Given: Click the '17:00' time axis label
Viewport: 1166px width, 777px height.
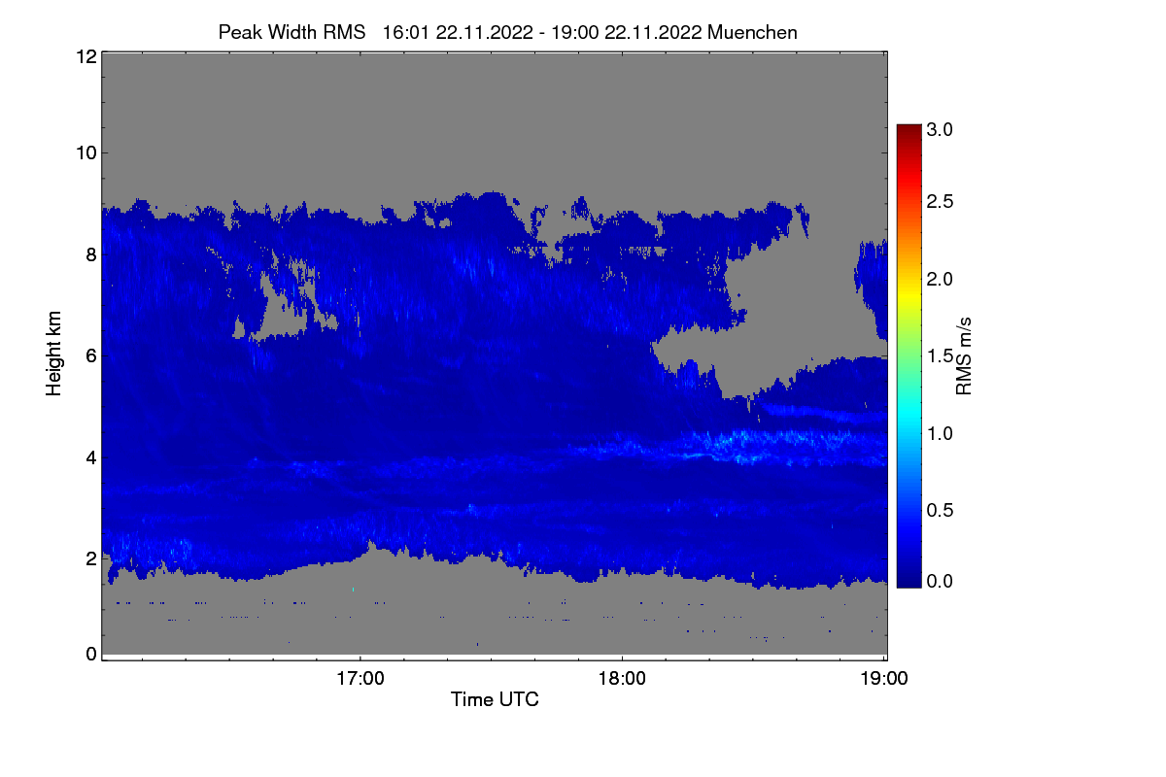Looking at the screenshot, I should pos(360,679).
